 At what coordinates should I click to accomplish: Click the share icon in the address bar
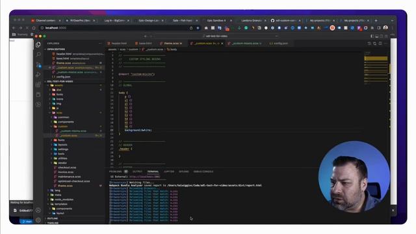pyautogui.click(x=191, y=28)
